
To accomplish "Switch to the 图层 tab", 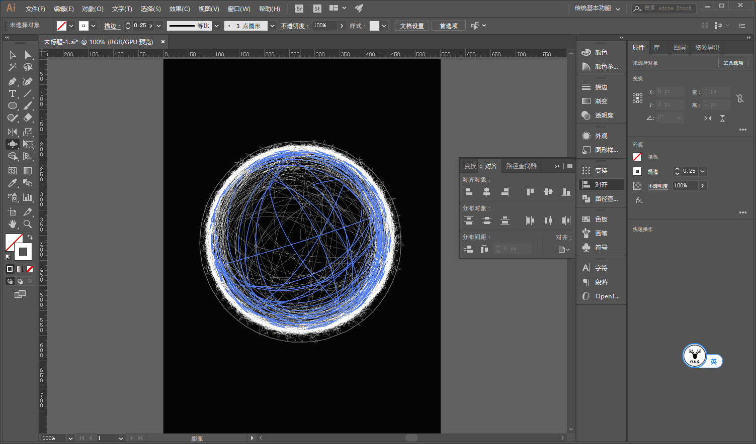I will point(680,47).
